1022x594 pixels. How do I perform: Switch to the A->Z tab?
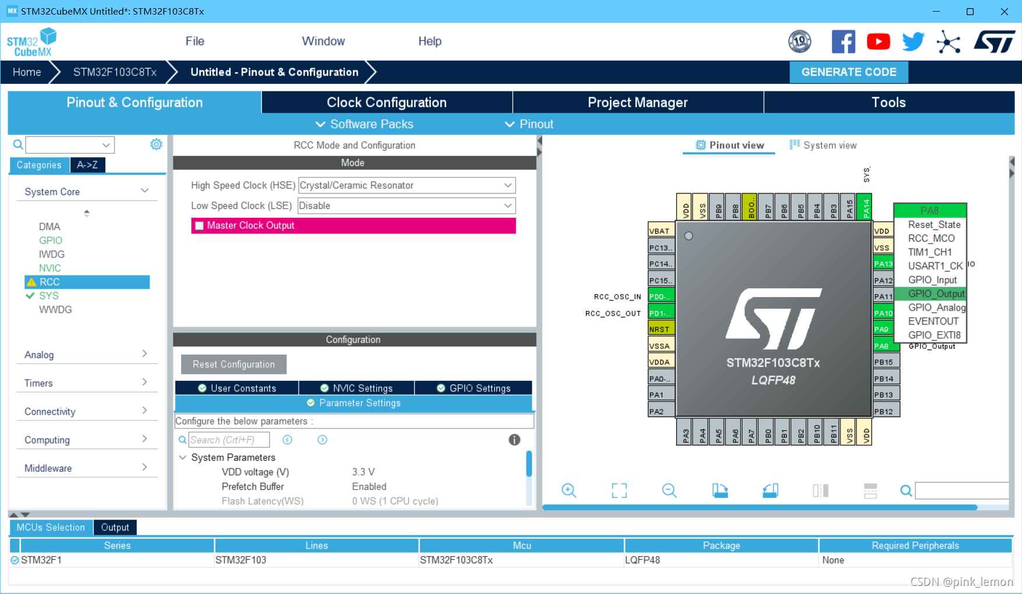click(x=87, y=165)
